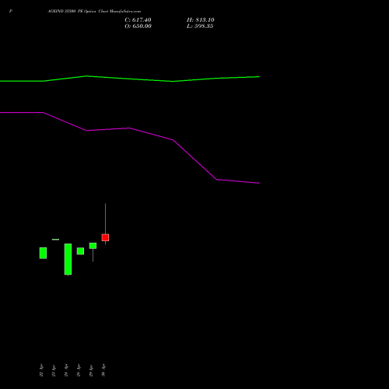The width and height of the screenshot is (389, 389).
Task: Click the 30 Apr date label
Action: [103, 370]
